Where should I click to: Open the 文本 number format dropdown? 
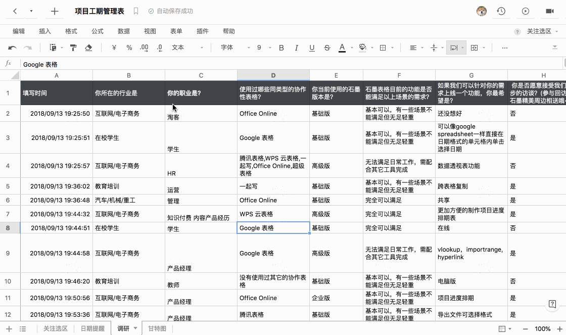tap(187, 47)
